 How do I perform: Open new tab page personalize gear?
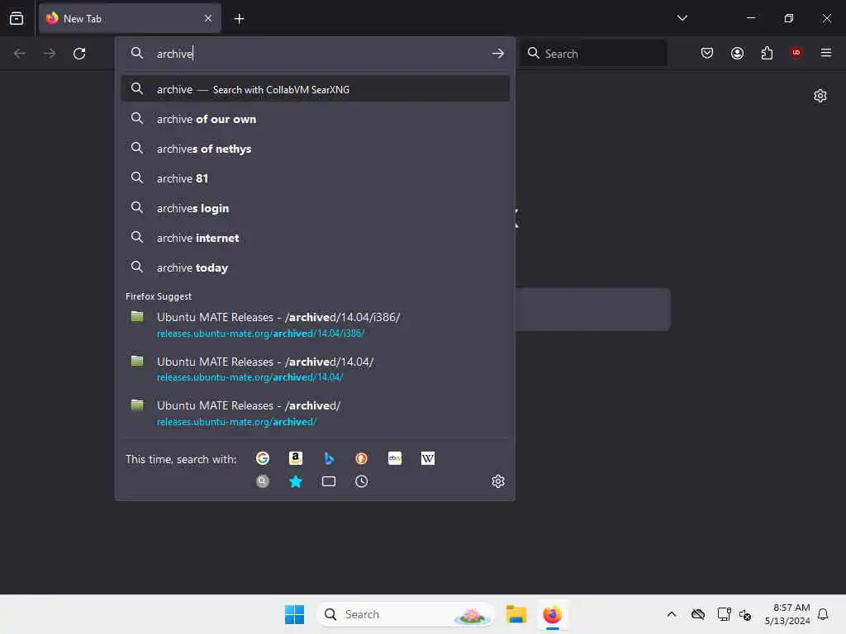pyautogui.click(x=820, y=96)
